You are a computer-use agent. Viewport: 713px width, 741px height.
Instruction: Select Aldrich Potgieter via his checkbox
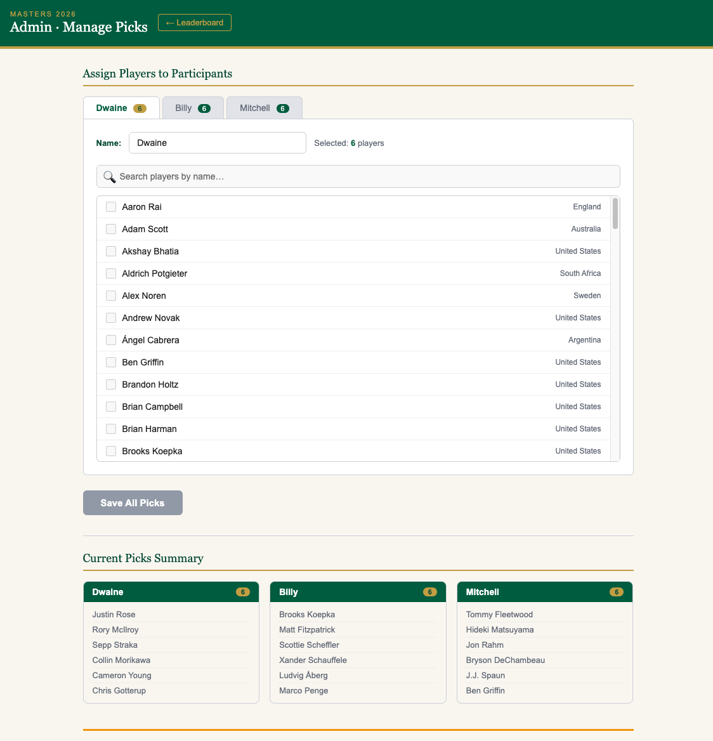point(111,273)
